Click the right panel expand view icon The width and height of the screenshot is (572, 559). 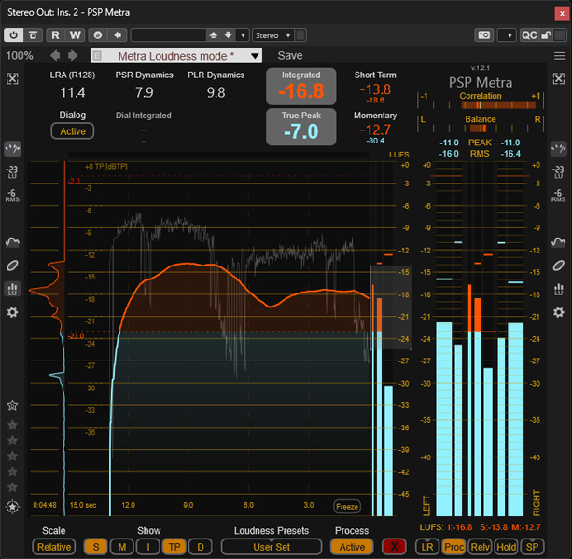(559, 78)
